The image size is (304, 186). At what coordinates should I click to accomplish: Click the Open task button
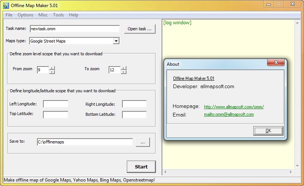point(140,29)
